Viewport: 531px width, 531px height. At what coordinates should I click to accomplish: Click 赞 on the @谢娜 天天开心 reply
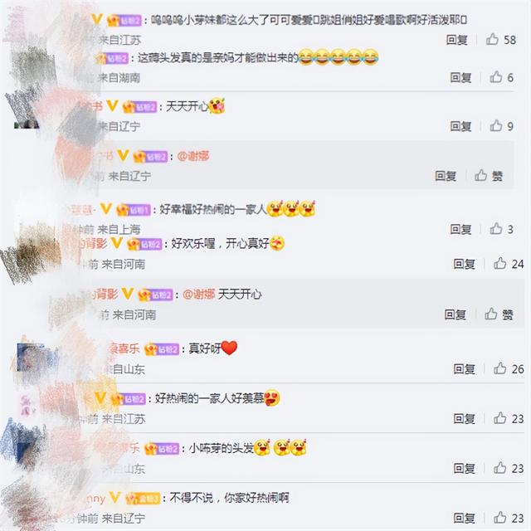coord(499,314)
